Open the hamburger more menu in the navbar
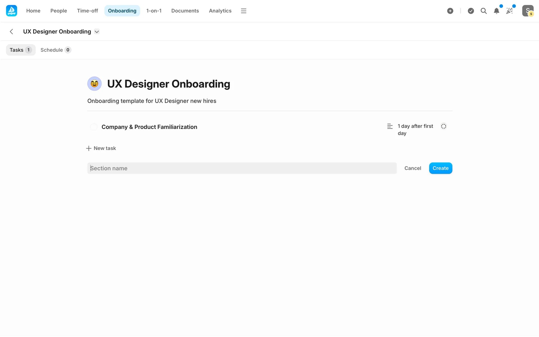This screenshot has height=337, width=539. click(x=243, y=11)
